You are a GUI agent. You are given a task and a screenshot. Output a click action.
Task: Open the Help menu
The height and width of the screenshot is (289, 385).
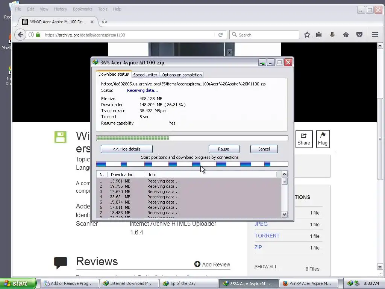tap(117, 9)
